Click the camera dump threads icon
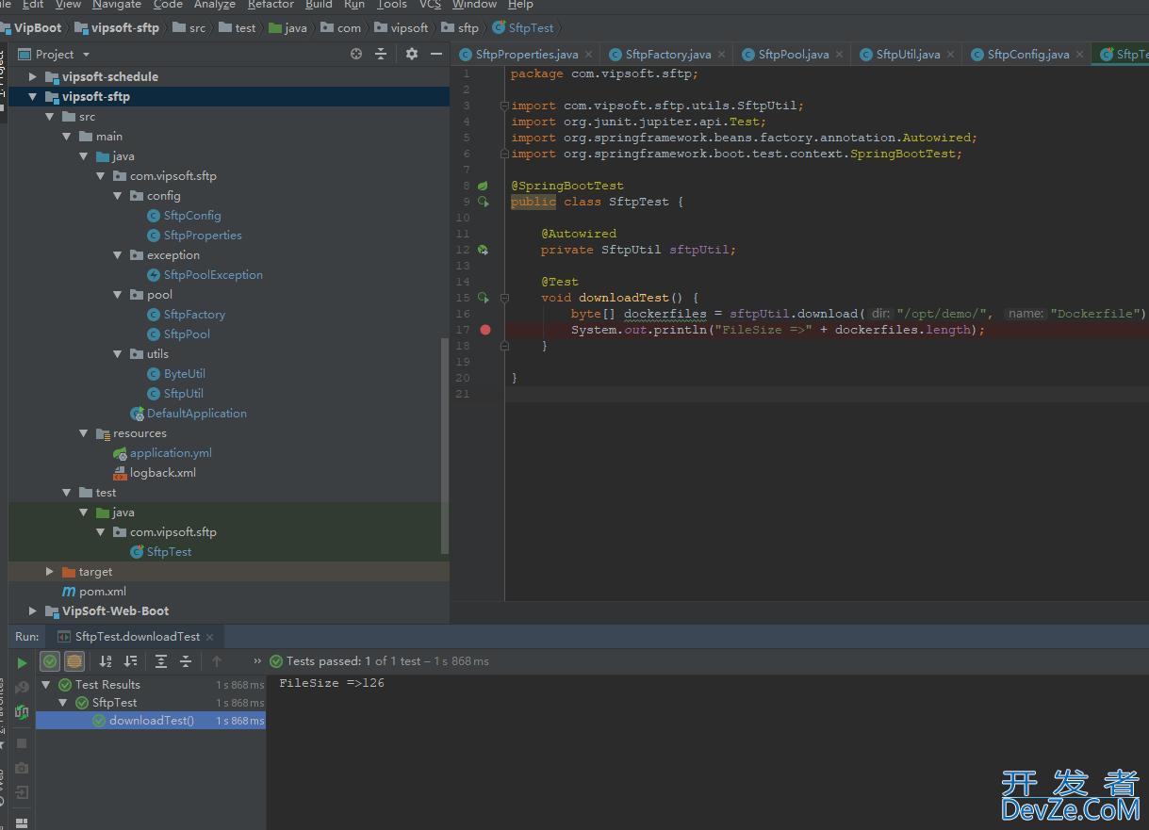The height and width of the screenshot is (830, 1149). coord(22,768)
